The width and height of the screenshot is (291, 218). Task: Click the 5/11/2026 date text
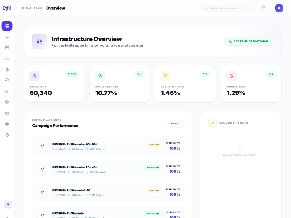[x=60, y=149]
